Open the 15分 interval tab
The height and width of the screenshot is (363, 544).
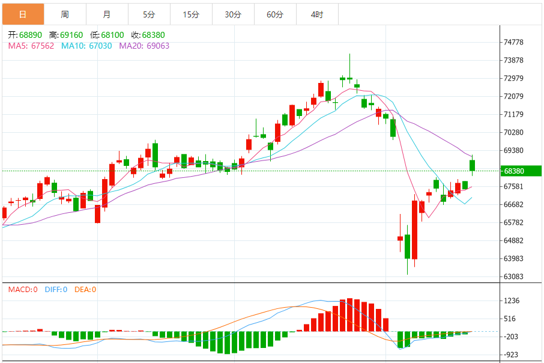click(191, 14)
